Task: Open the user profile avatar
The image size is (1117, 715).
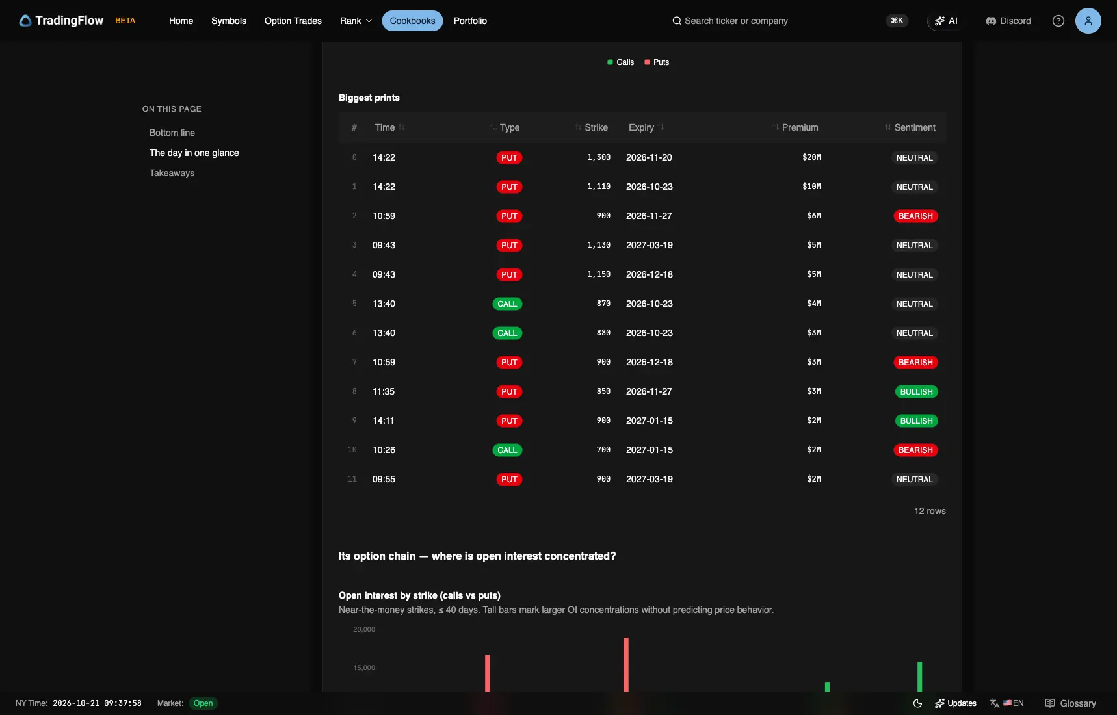Action: coord(1088,21)
